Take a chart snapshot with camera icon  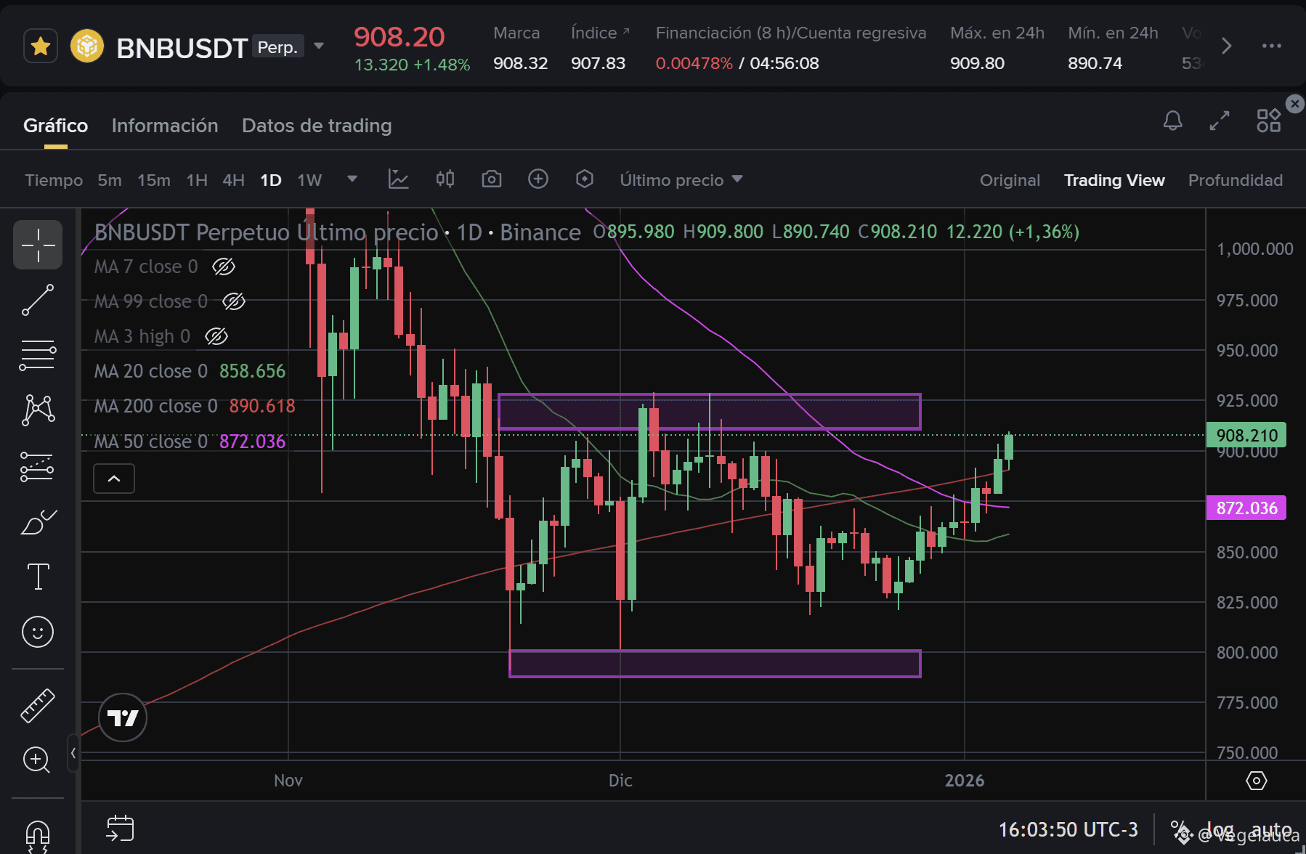pyautogui.click(x=492, y=179)
